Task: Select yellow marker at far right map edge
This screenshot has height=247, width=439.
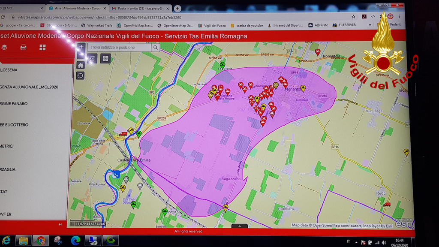Action: pos(406,153)
